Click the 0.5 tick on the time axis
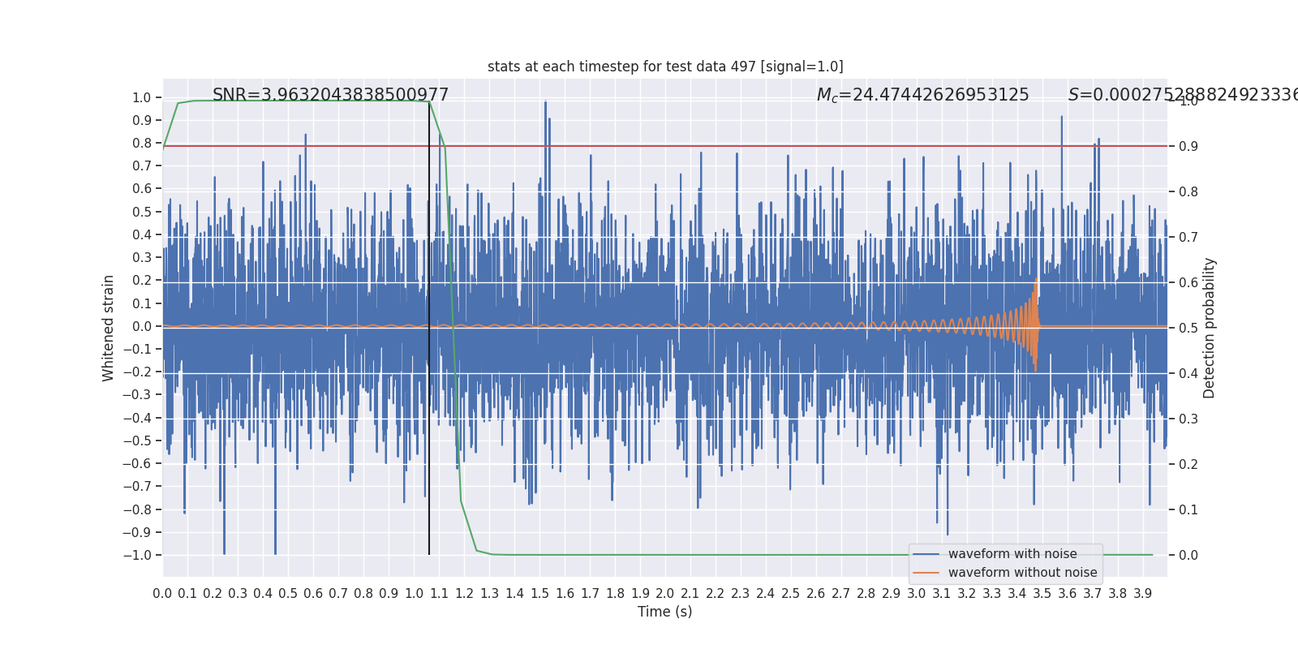This screenshot has height=649, width=1298. (x=288, y=594)
